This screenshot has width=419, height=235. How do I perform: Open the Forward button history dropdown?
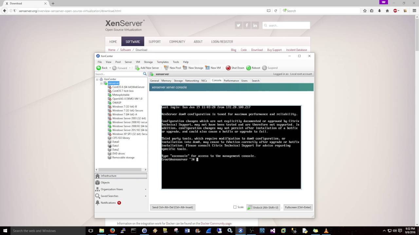[x=130, y=68]
